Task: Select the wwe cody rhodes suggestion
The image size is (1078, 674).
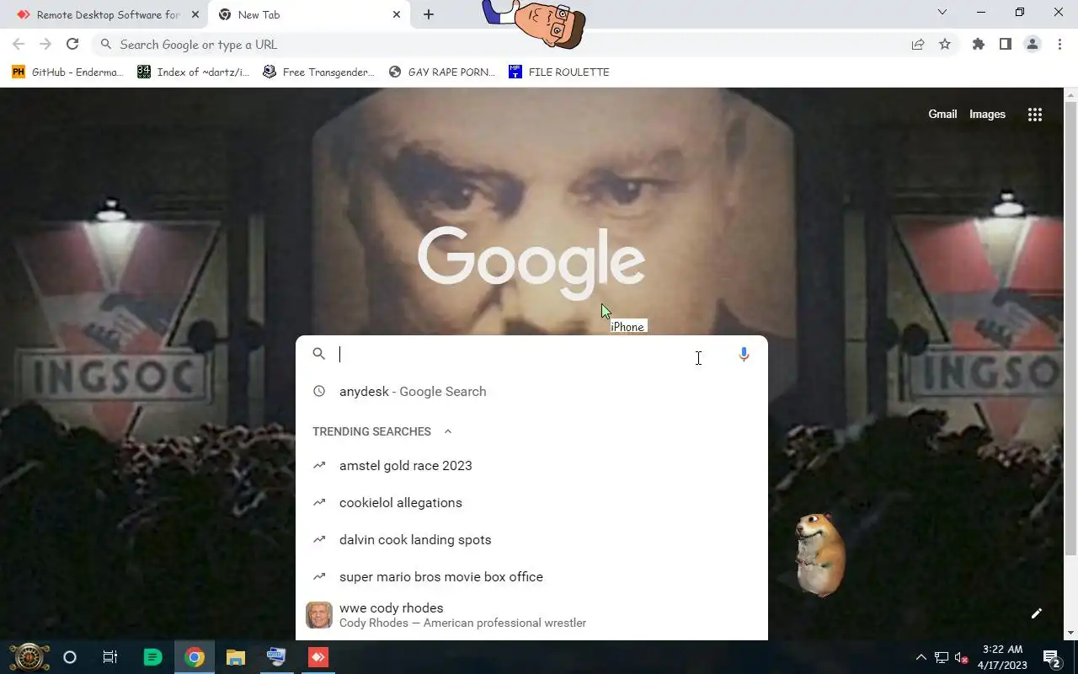Action: click(531, 615)
